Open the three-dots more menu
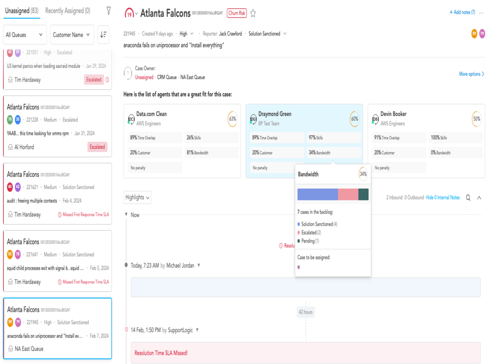 (481, 13)
